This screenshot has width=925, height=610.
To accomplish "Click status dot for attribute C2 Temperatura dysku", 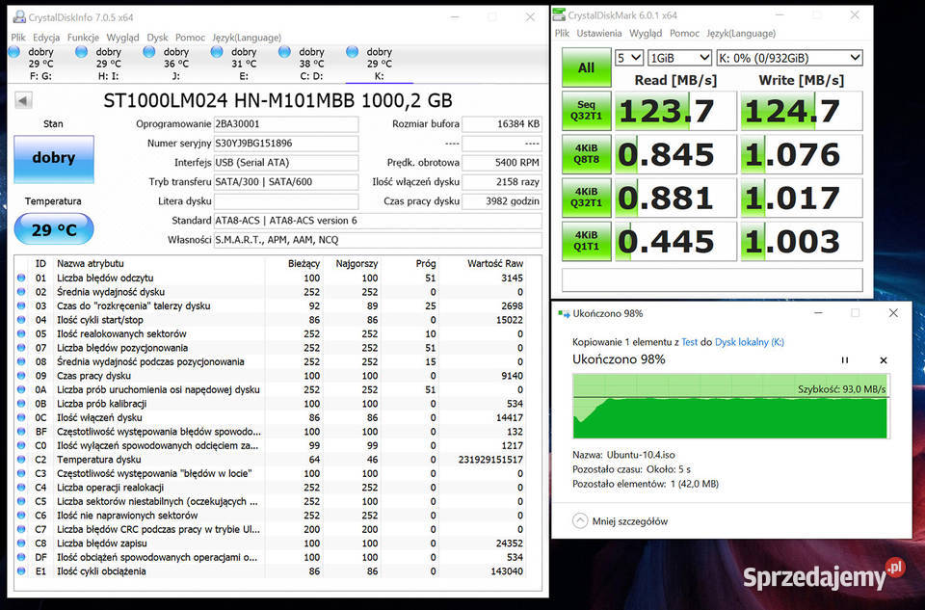I will [x=21, y=460].
